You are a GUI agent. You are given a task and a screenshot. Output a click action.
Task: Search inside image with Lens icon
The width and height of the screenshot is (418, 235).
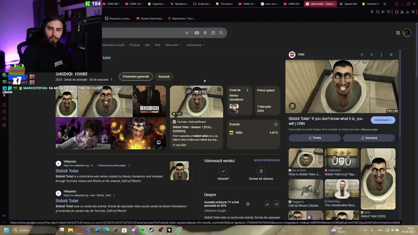pos(292,106)
